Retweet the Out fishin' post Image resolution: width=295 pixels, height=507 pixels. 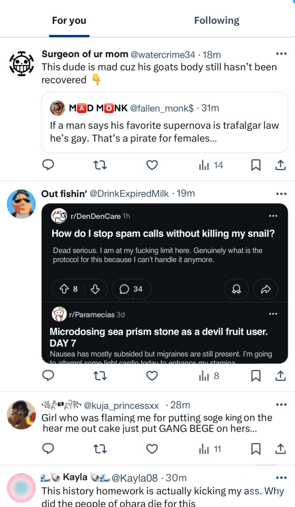point(100,375)
